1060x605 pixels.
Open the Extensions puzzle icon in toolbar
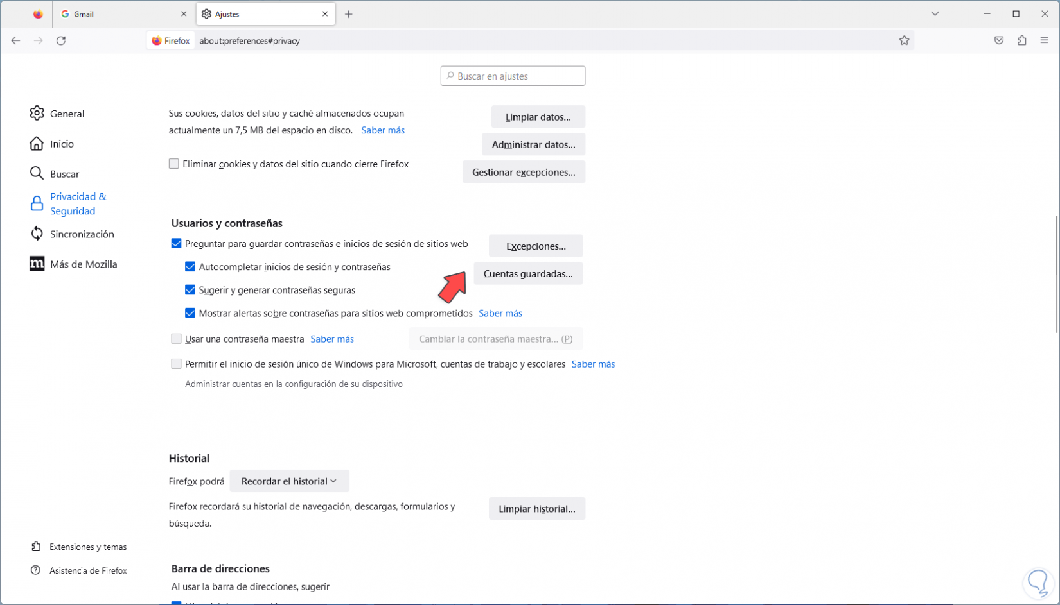tap(1021, 40)
